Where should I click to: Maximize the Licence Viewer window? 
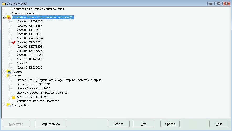[x=218, y=3]
